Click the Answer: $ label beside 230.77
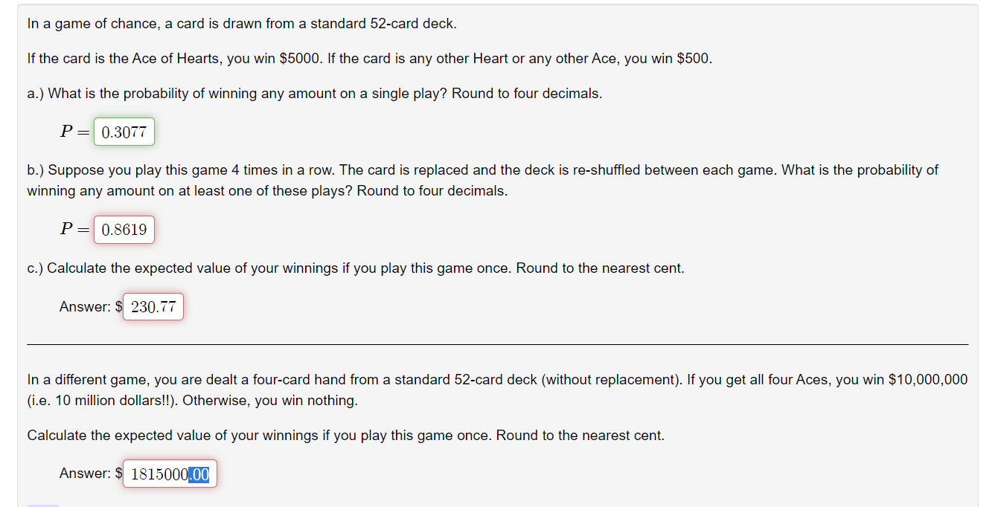This screenshot has width=995, height=507. (88, 306)
